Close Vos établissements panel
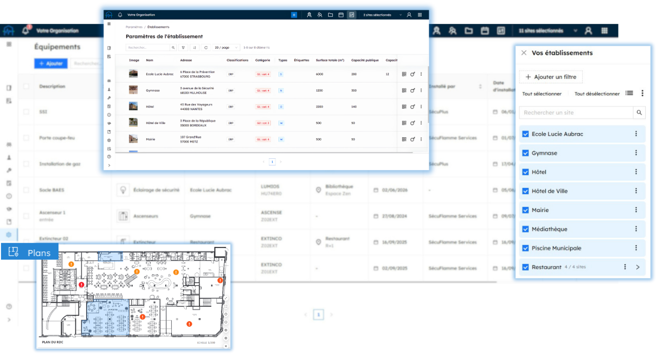Image resolution: width=658 pixels, height=355 pixels. 524,53
